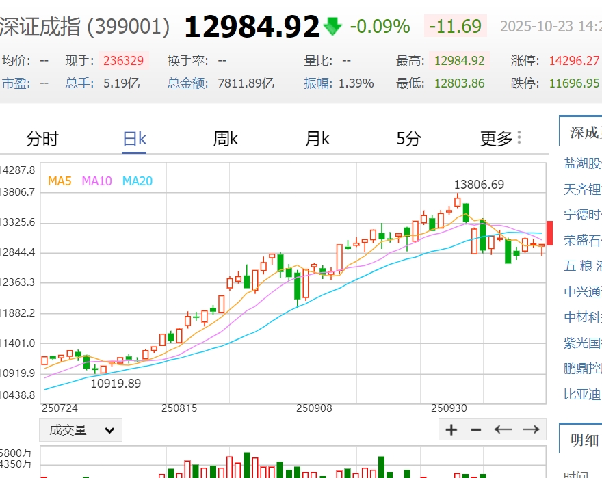Toggle the MA5 moving average line
Screen dimensions: 602x478
pyautogui.click(x=60, y=181)
